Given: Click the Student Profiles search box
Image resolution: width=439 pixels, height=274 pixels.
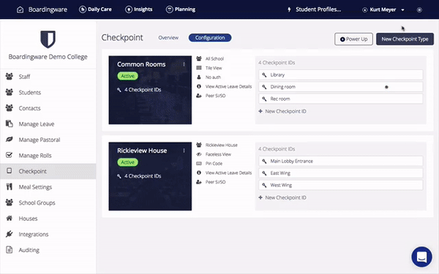Looking at the screenshot, I should click(x=318, y=9).
